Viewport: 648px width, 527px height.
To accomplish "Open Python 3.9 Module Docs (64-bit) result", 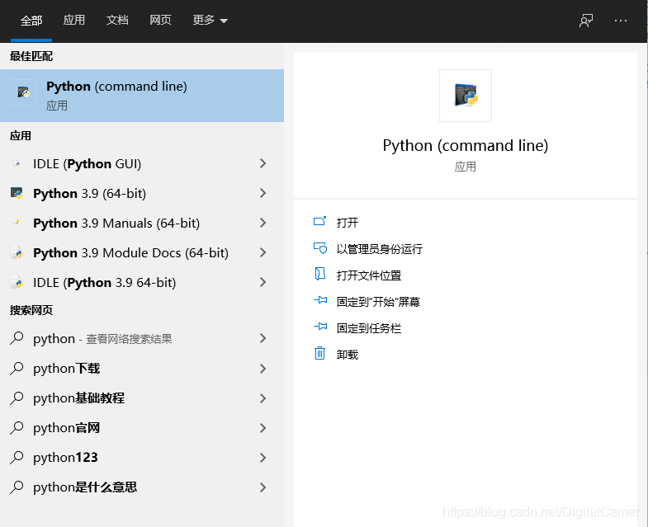I will point(142,252).
